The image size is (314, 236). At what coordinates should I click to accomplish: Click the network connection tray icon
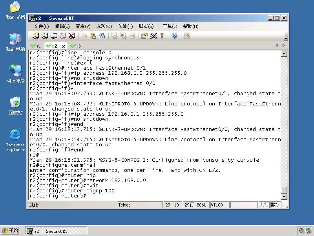click(x=309, y=231)
